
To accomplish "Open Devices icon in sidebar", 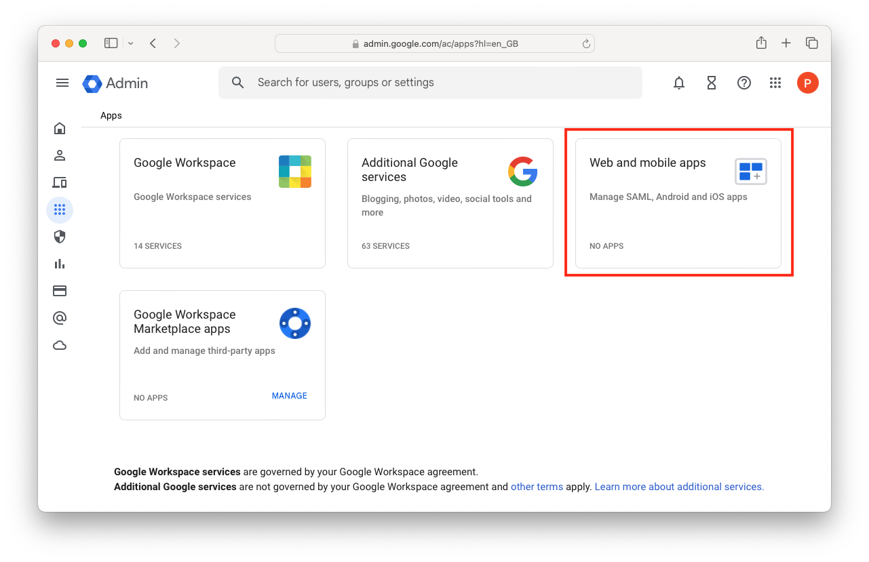I will coord(60,182).
